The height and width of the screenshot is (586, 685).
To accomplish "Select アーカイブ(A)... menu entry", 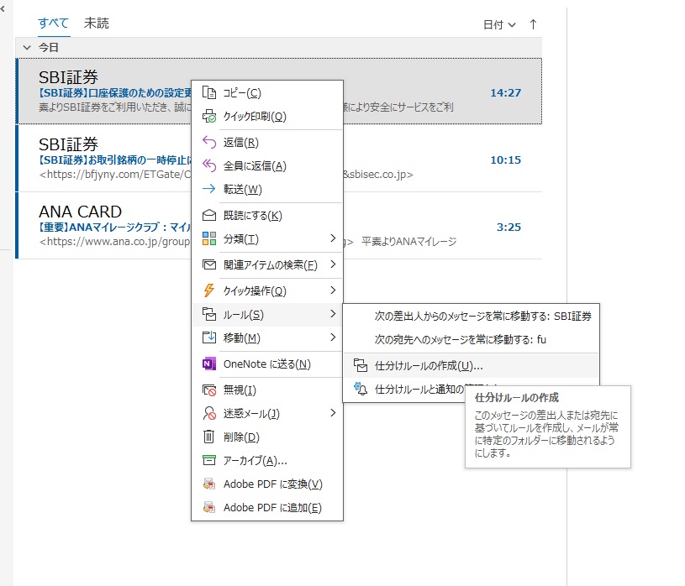I will 267,460.
